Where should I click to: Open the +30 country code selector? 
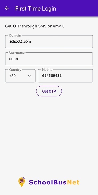20,76
